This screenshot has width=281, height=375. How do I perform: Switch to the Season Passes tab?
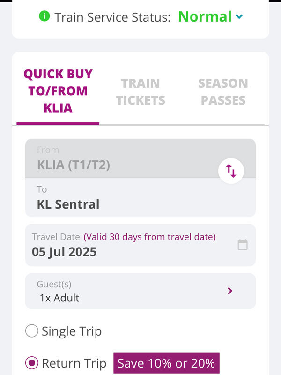(x=223, y=92)
